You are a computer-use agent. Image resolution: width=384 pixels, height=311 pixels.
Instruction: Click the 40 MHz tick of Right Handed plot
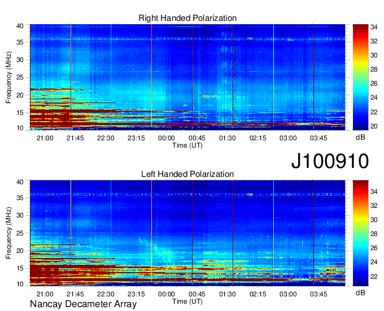click(20, 26)
